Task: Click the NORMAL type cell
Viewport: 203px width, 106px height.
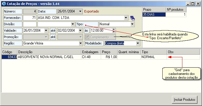Action: coord(154,57)
